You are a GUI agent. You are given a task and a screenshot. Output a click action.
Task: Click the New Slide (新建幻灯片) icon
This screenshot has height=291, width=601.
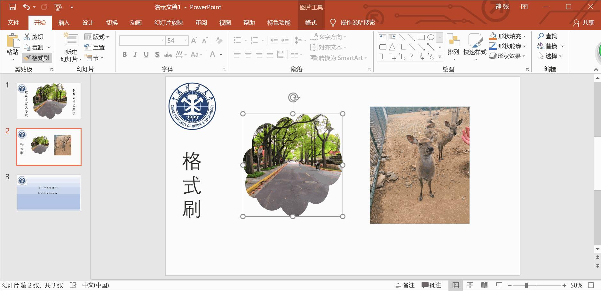pos(71,41)
